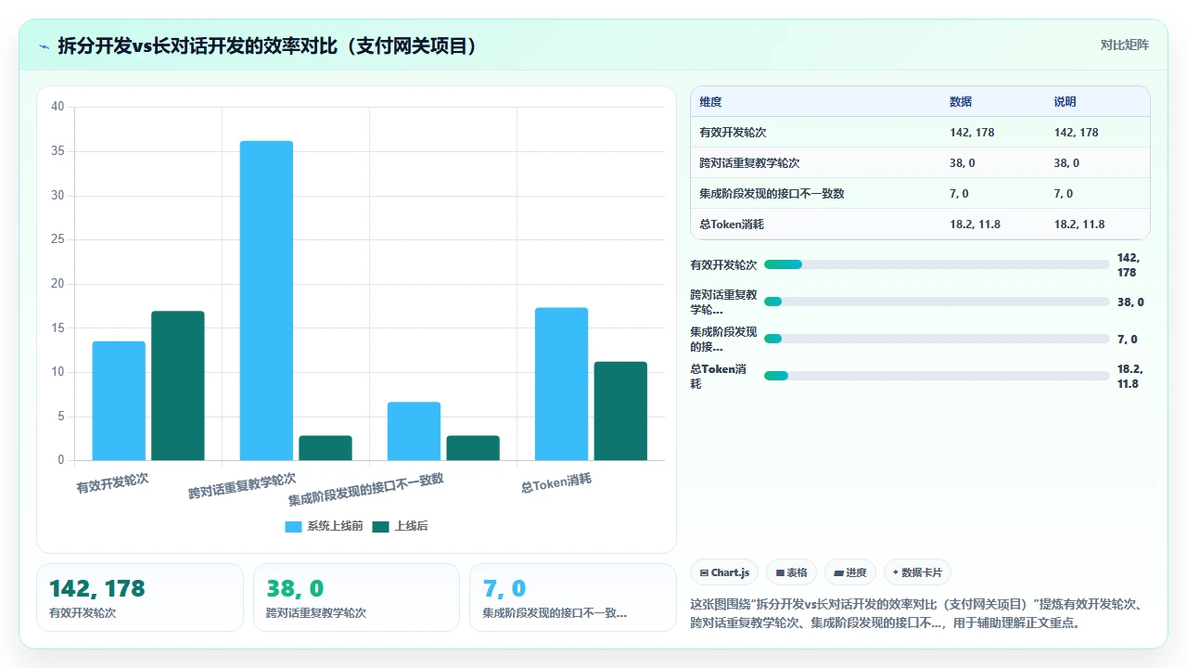
Task: Select the 表格 tag chip
Action: coord(791,572)
